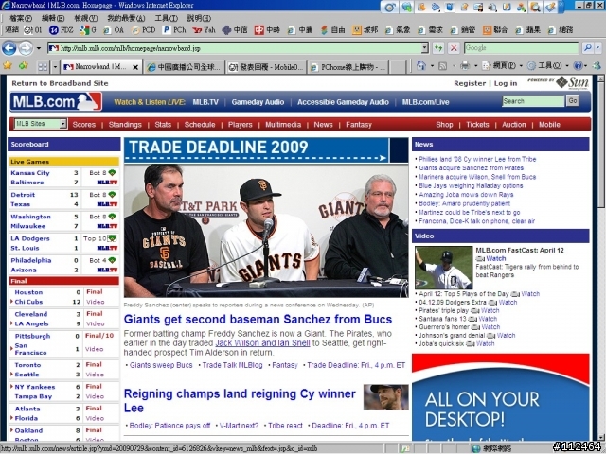The width and height of the screenshot is (606, 454).
Task: Click the Register link
Action: click(470, 83)
